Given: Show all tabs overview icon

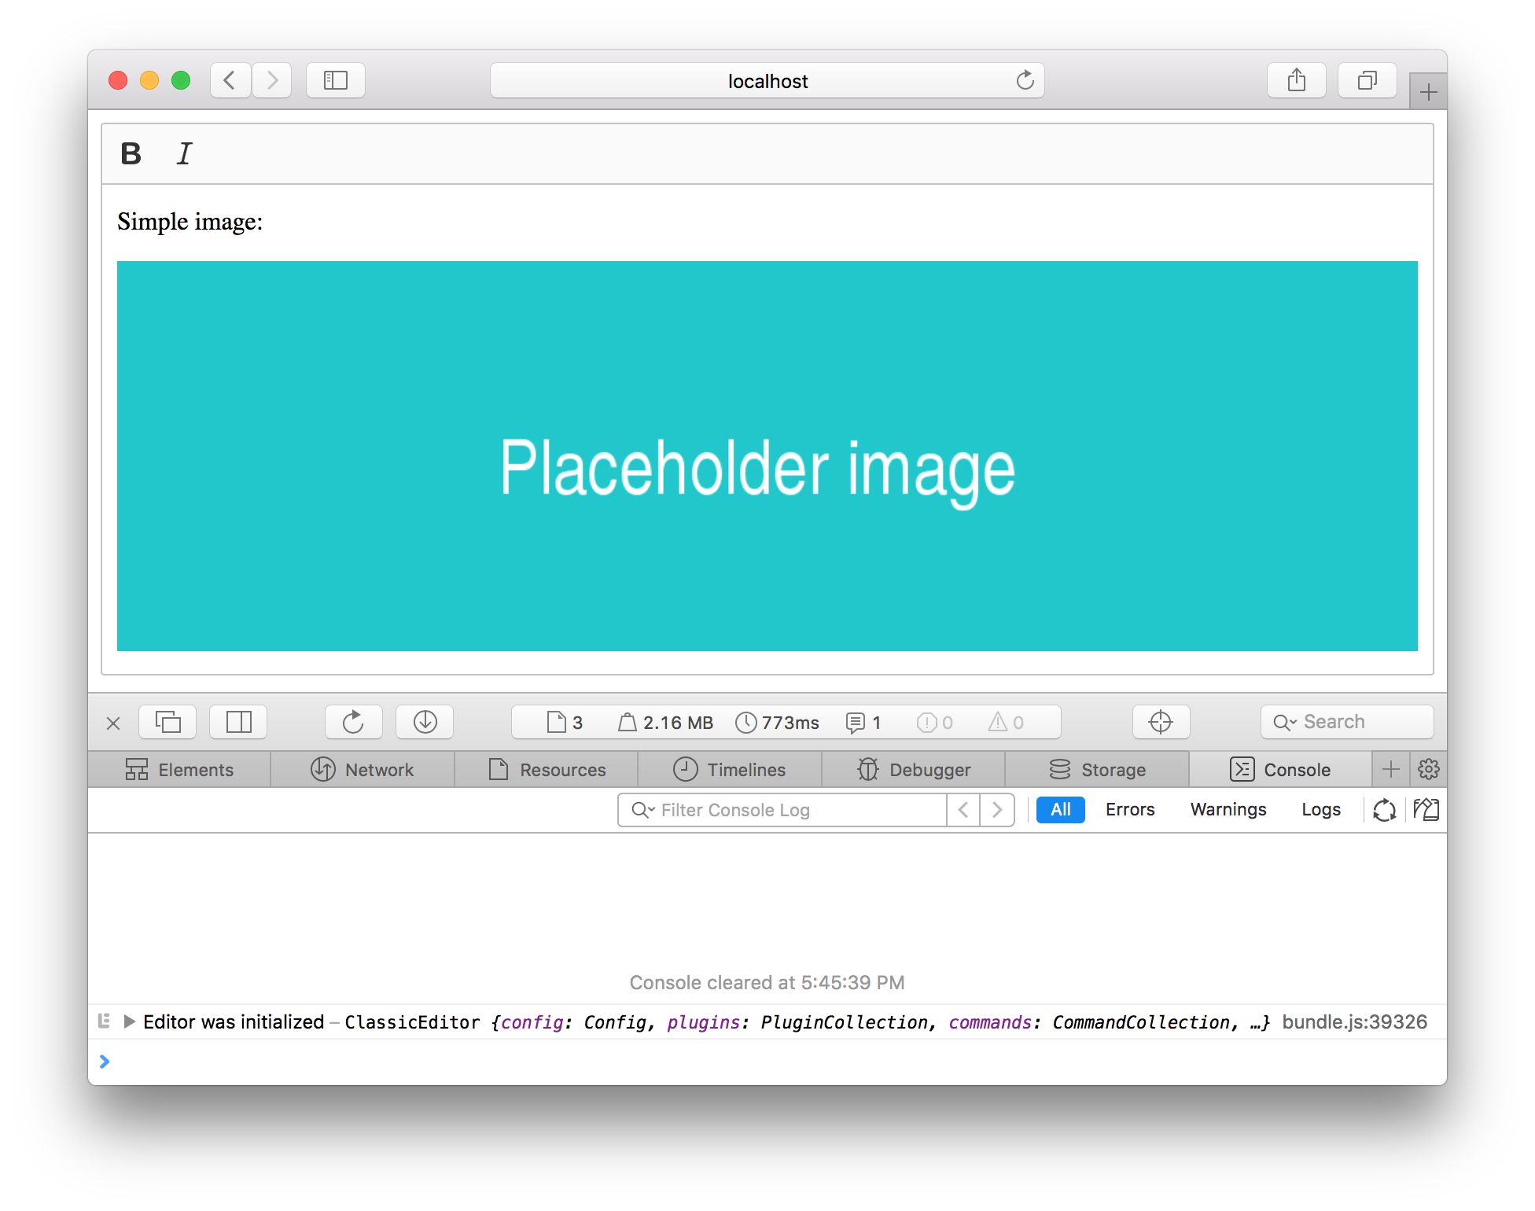Looking at the screenshot, I should 1368,80.
